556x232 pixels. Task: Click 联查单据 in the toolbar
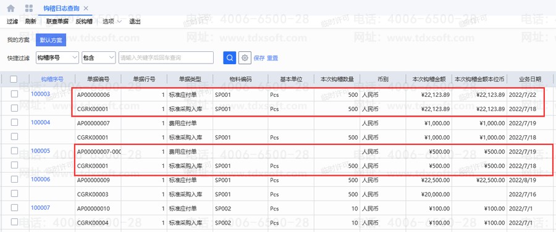click(57, 22)
